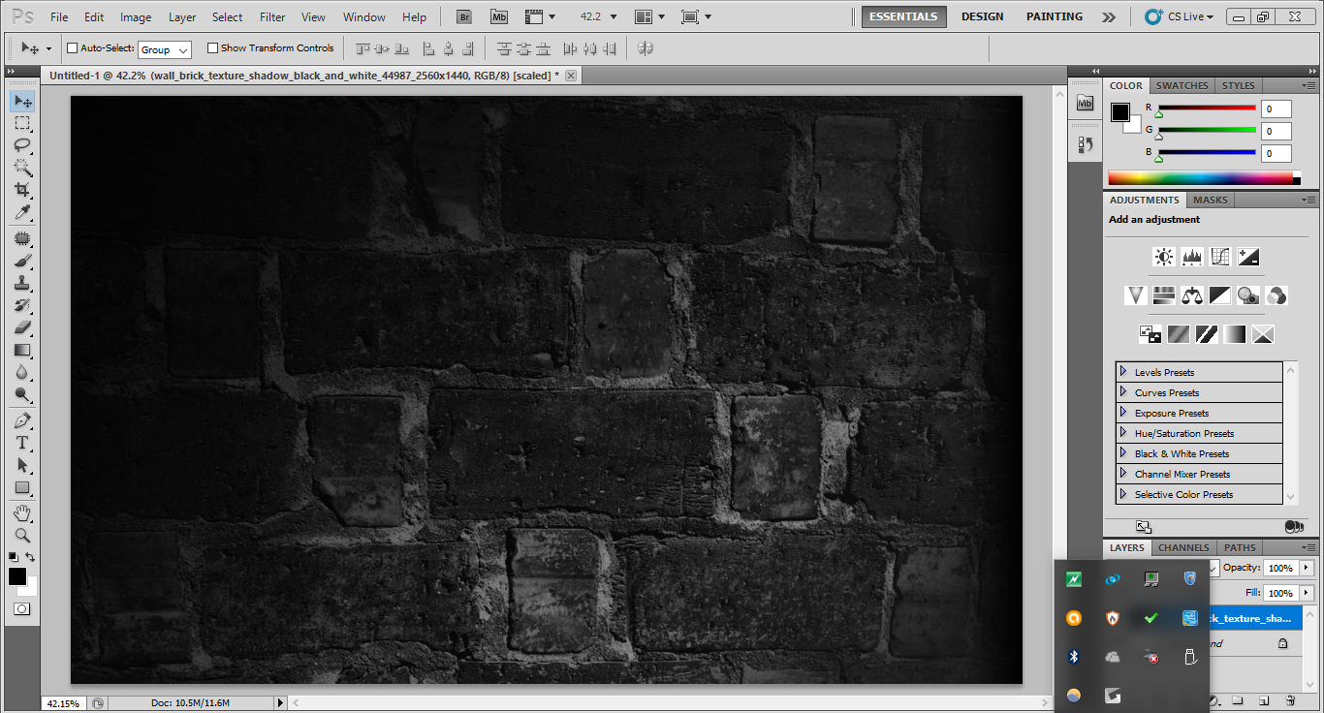
Task: Toggle Quick Mask mode
Action: (21, 609)
